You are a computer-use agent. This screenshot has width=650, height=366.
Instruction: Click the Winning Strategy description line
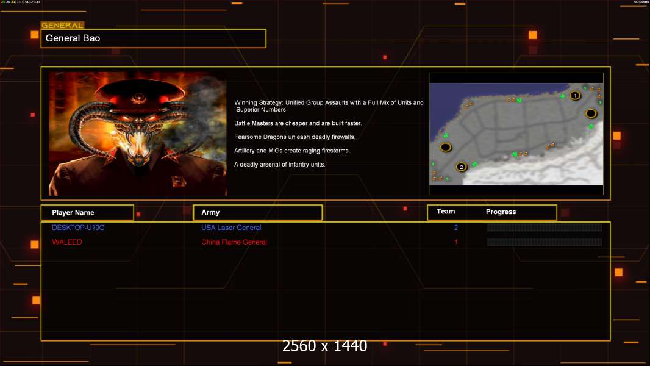[x=329, y=106]
